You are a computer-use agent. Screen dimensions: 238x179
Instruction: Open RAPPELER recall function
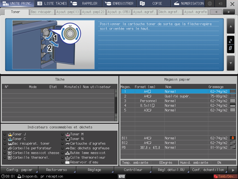pyautogui.click(x=85, y=3)
